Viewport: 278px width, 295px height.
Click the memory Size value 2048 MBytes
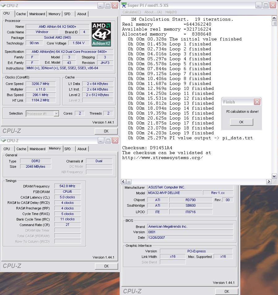click(36, 166)
